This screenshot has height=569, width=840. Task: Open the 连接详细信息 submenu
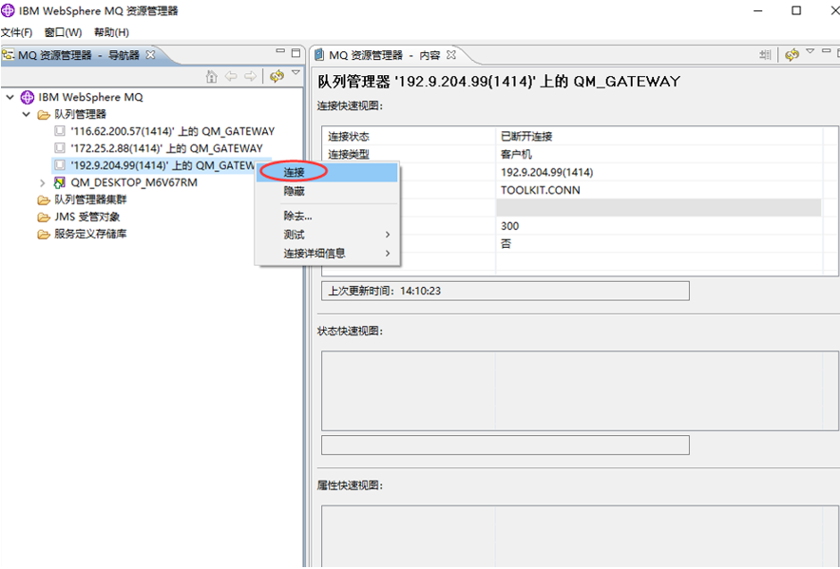pyautogui.click(x=327, y=254)
